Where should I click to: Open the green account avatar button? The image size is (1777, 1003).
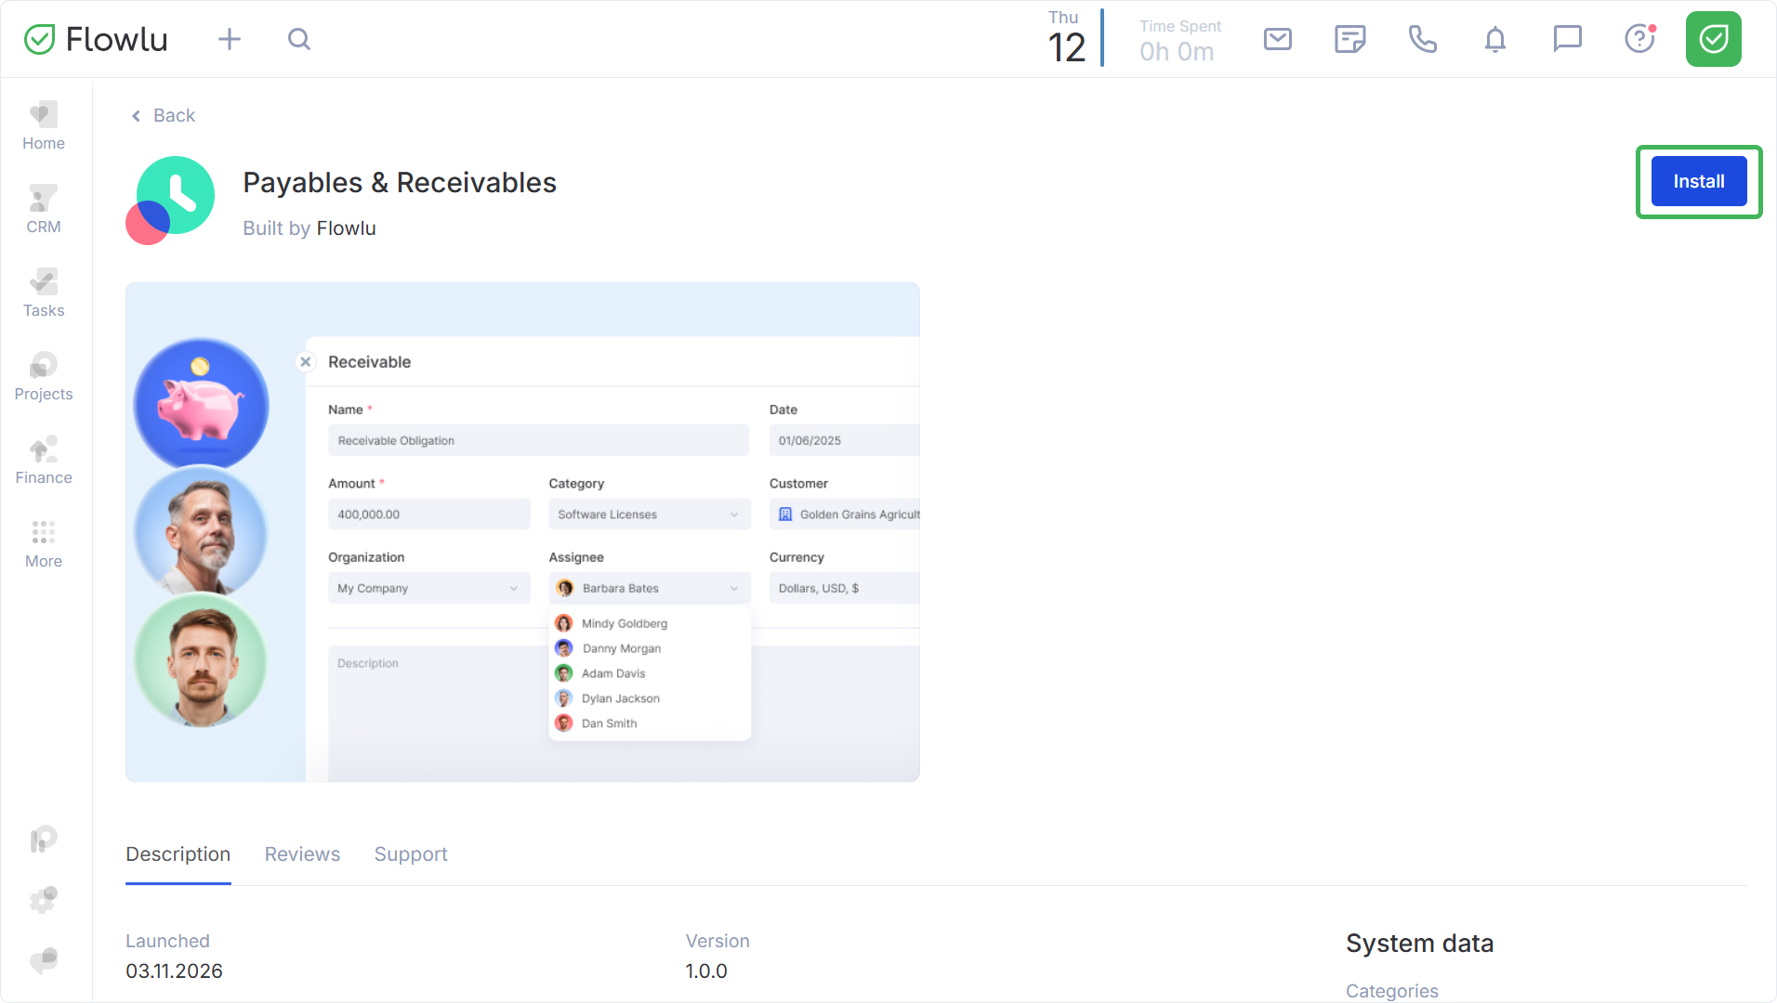tap(1713, 39)
